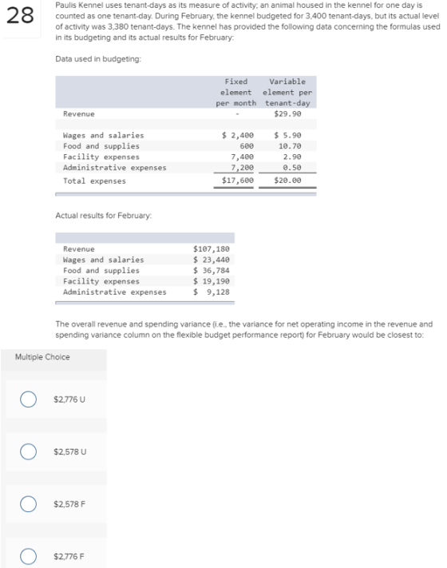447x568 pixels.
Task: Click the "Variable element per tenant-day" header
Action: pos(287,93)
